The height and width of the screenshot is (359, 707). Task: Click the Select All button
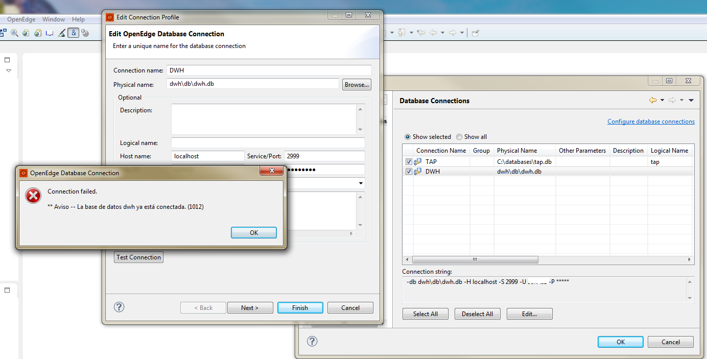pyautogui.click(x=426, y=314)
